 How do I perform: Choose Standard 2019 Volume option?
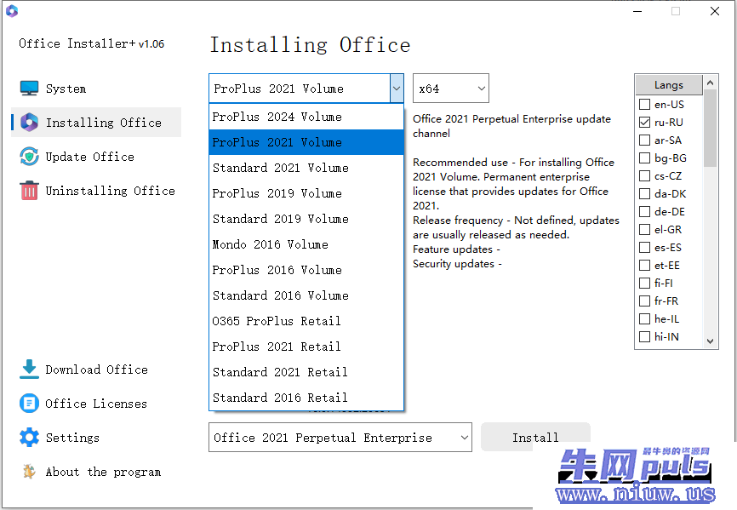pyautogui.click(x=306, y=219)
